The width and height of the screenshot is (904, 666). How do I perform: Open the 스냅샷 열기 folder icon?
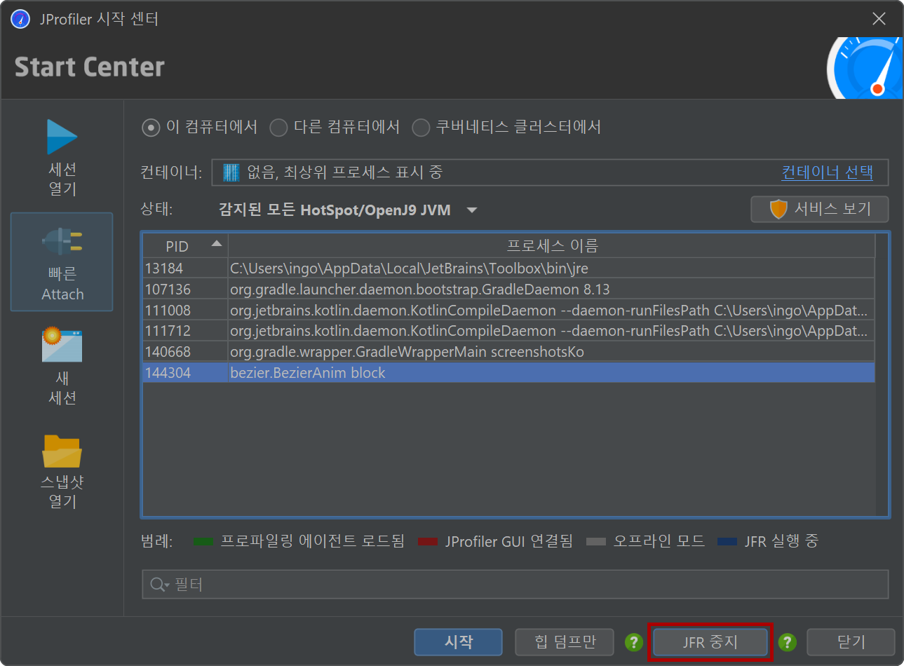coord(62,451)
